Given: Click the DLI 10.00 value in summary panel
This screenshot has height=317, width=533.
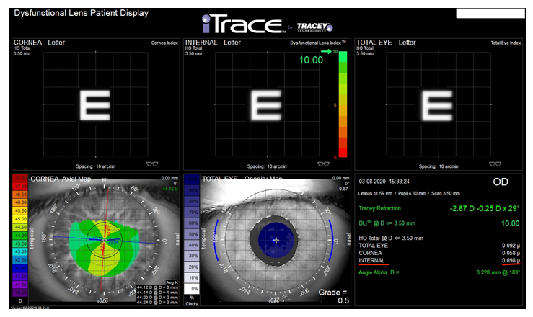Looking at the screenshot, I should 510,223.
